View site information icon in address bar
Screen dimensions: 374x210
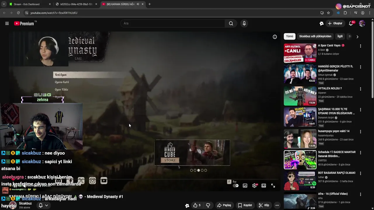tap(27, 13)
